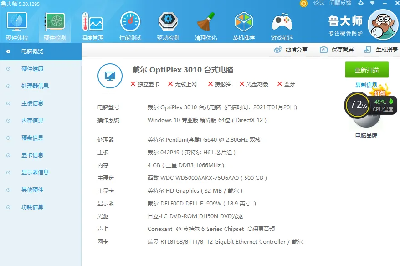Open 论坛 link in title bar
Viewport: 400px width, 266px height.
tap(319, 3)
